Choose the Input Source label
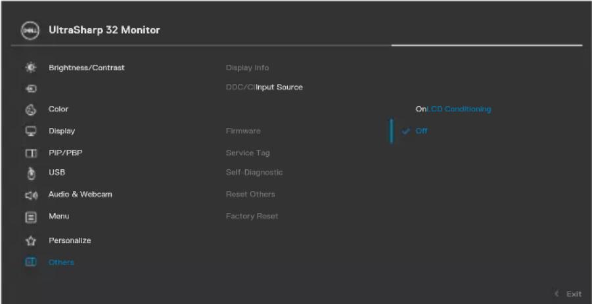The height and width of the screenshot is (304, 592). [279, 87]
